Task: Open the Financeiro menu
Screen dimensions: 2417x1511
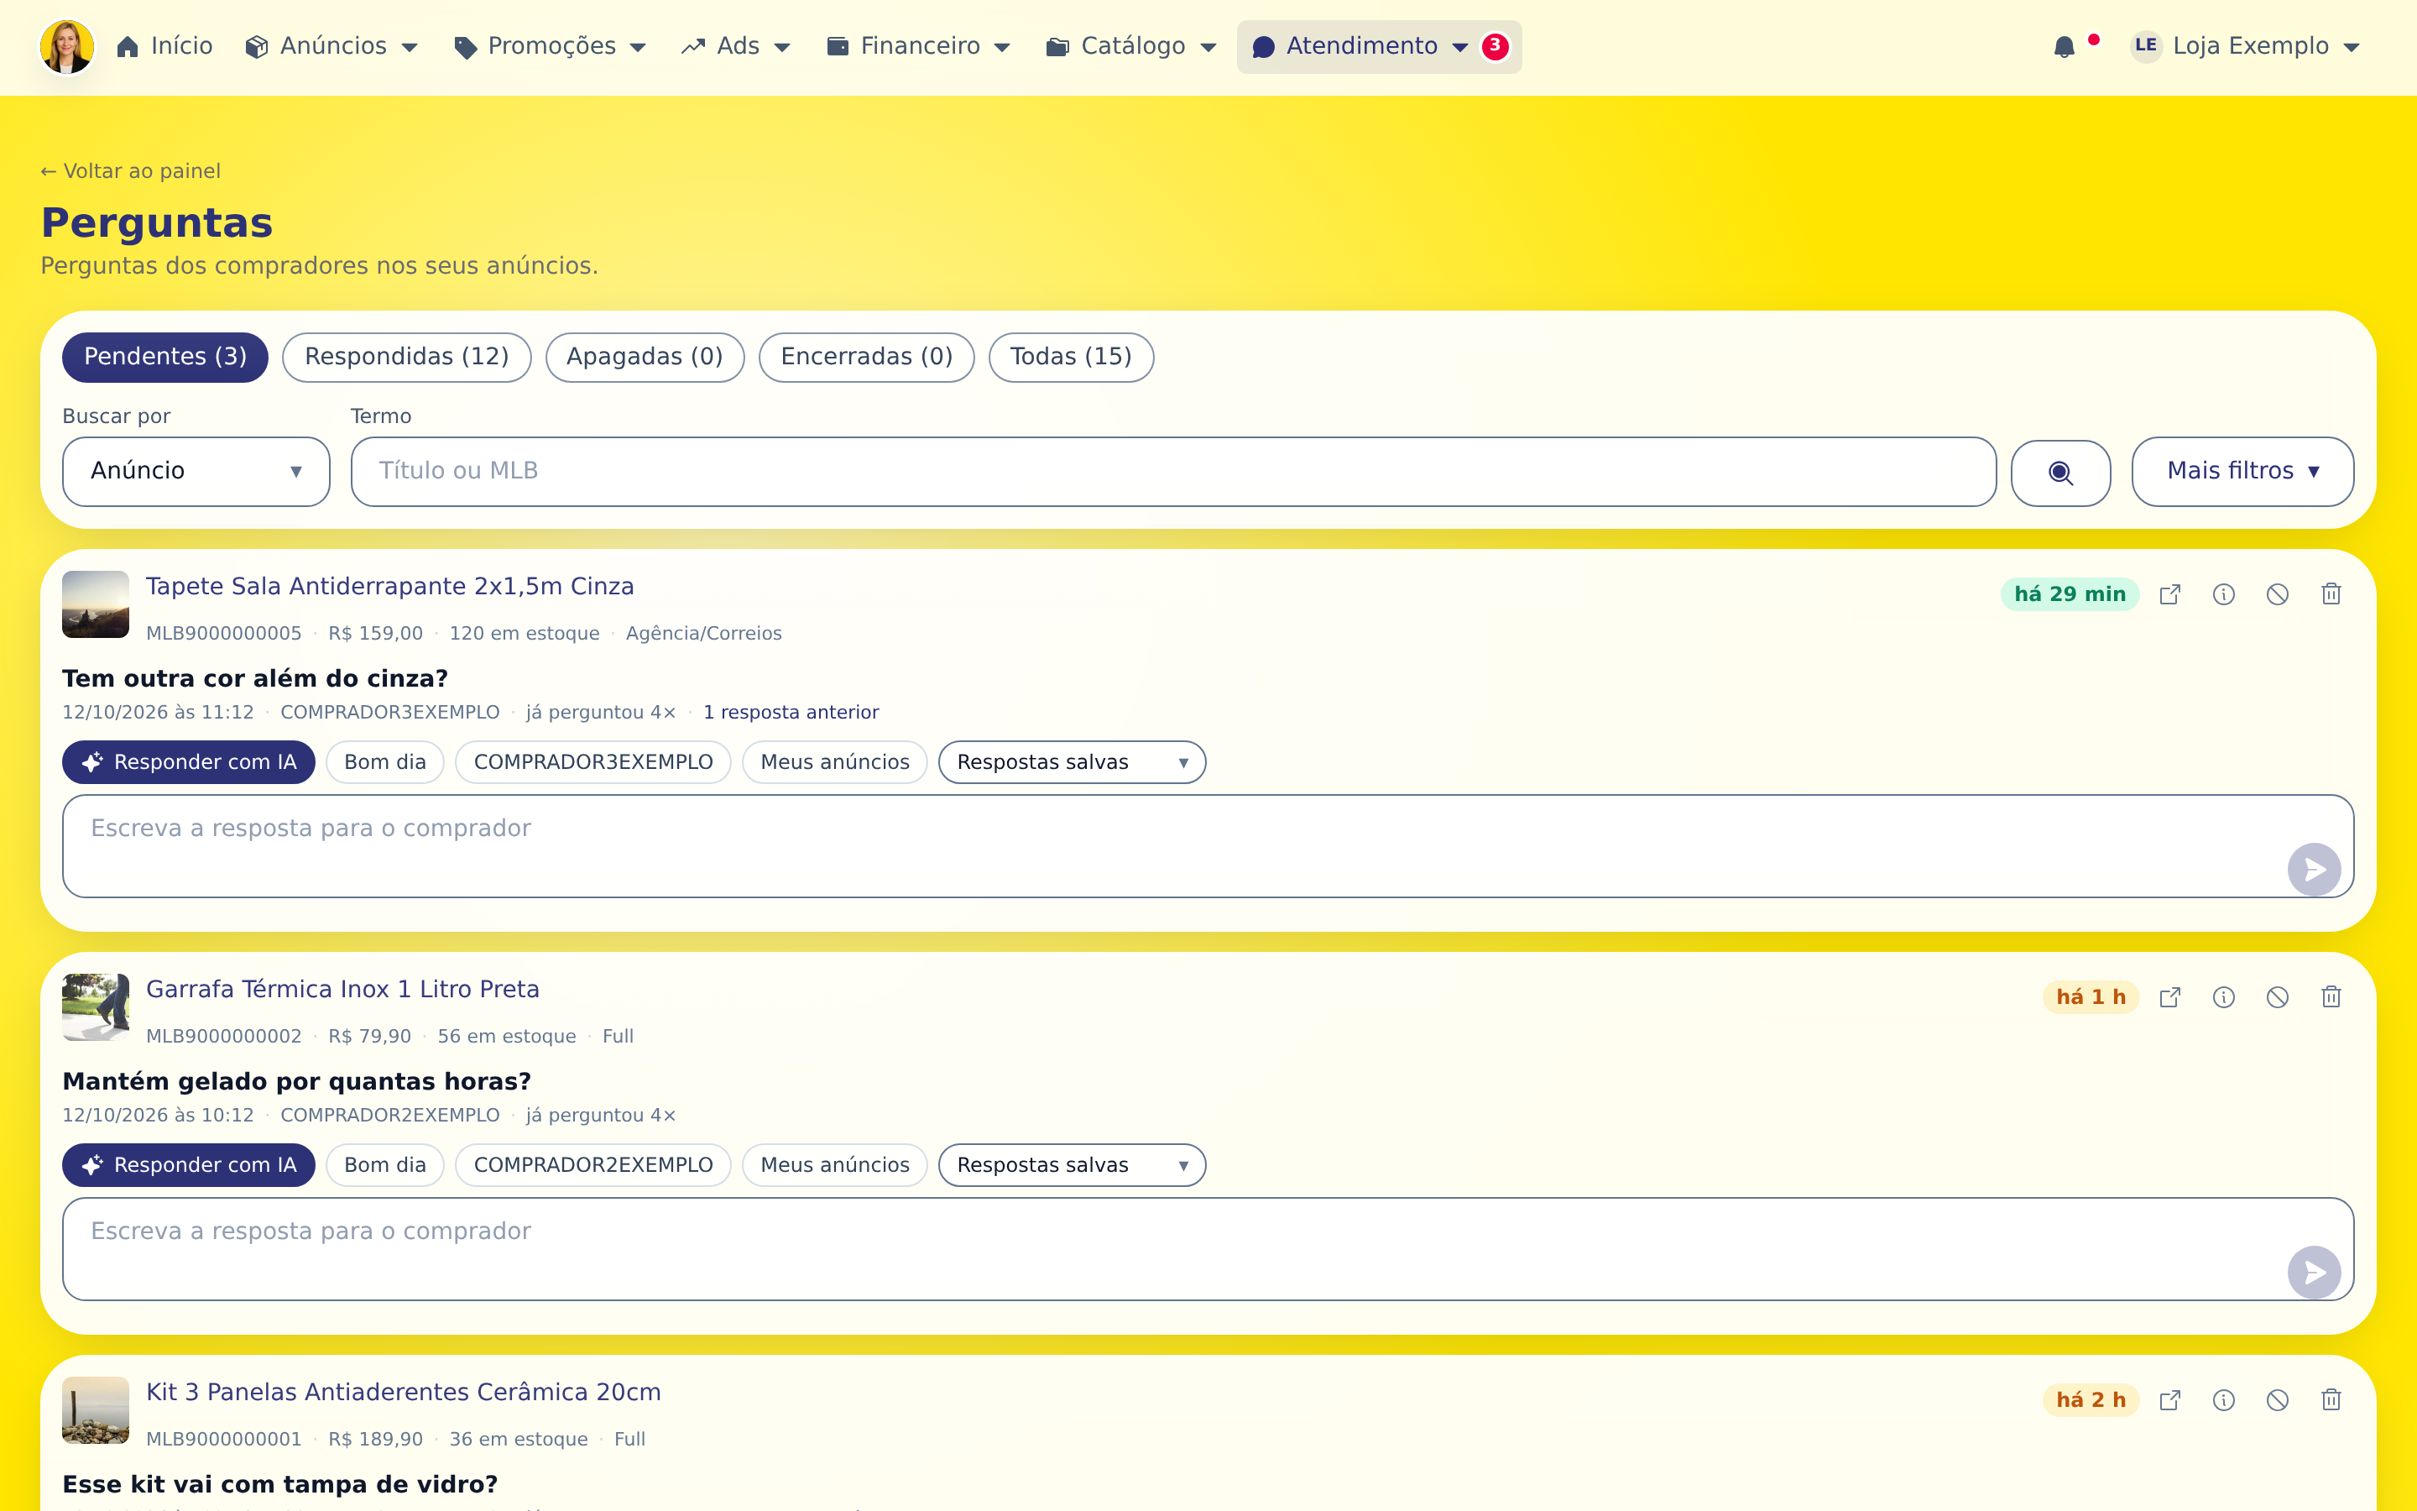Action: (919, 46)
